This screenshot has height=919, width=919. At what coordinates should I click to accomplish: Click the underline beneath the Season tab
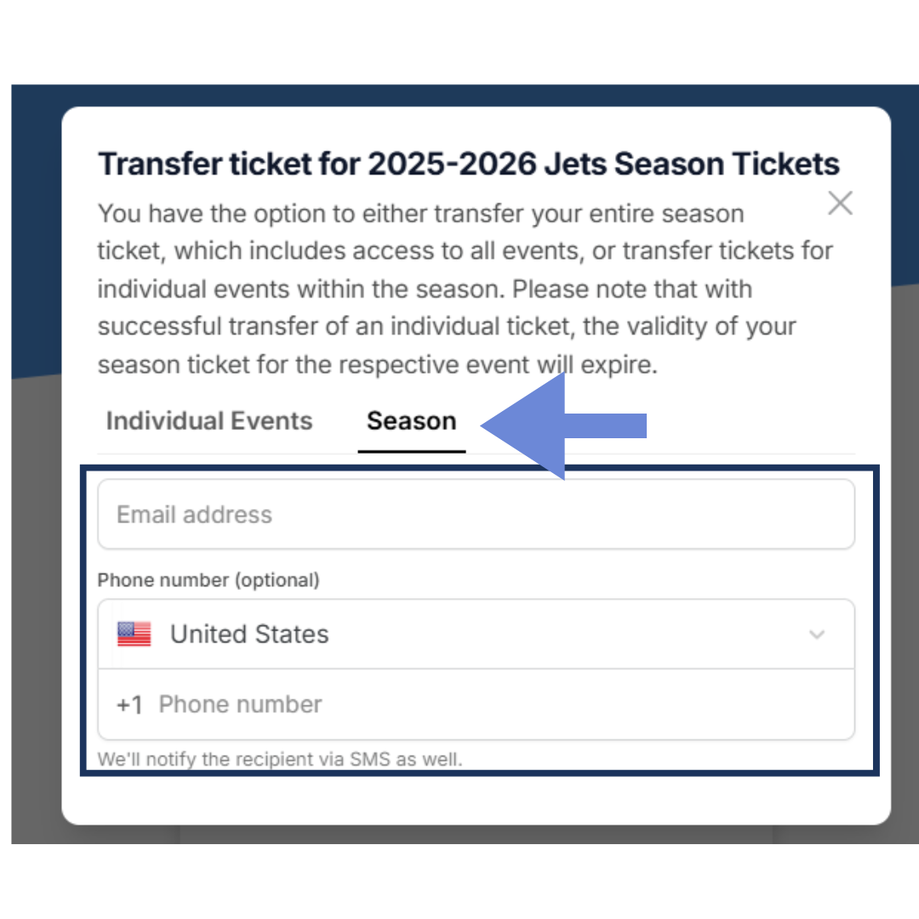[412, 451]
